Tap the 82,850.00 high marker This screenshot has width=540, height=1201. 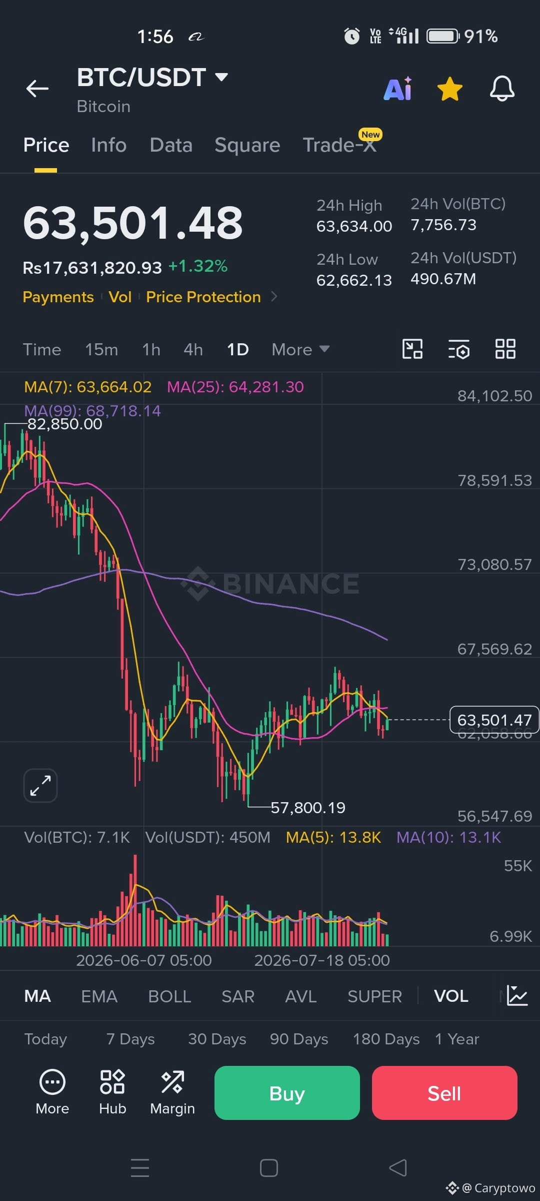[x=64, y=424]
